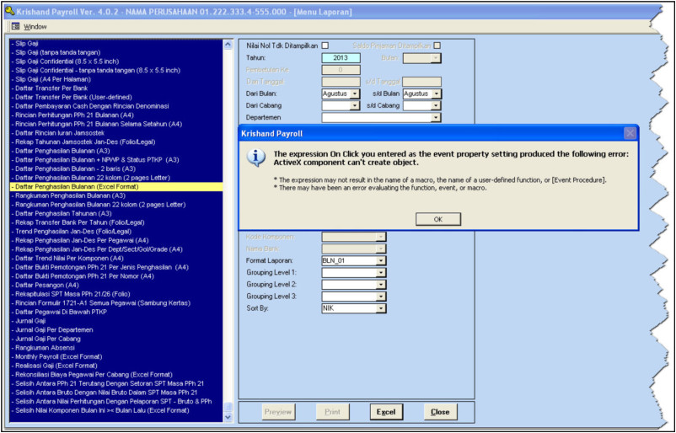The height and width of the screenshot is (433, 676).
Task: Open the s/d Bulan dropdown showing Agustus
Action: pos(437,94)
